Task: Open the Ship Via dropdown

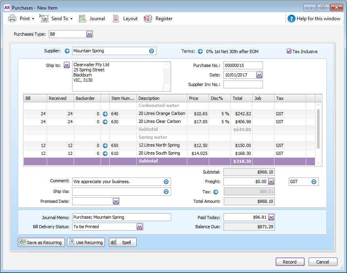Action: coord(166,191)
